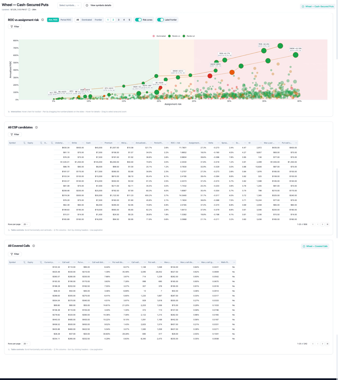Toggle Pareto level 5 button
The image size is (338, 380).
click(129, 20)
